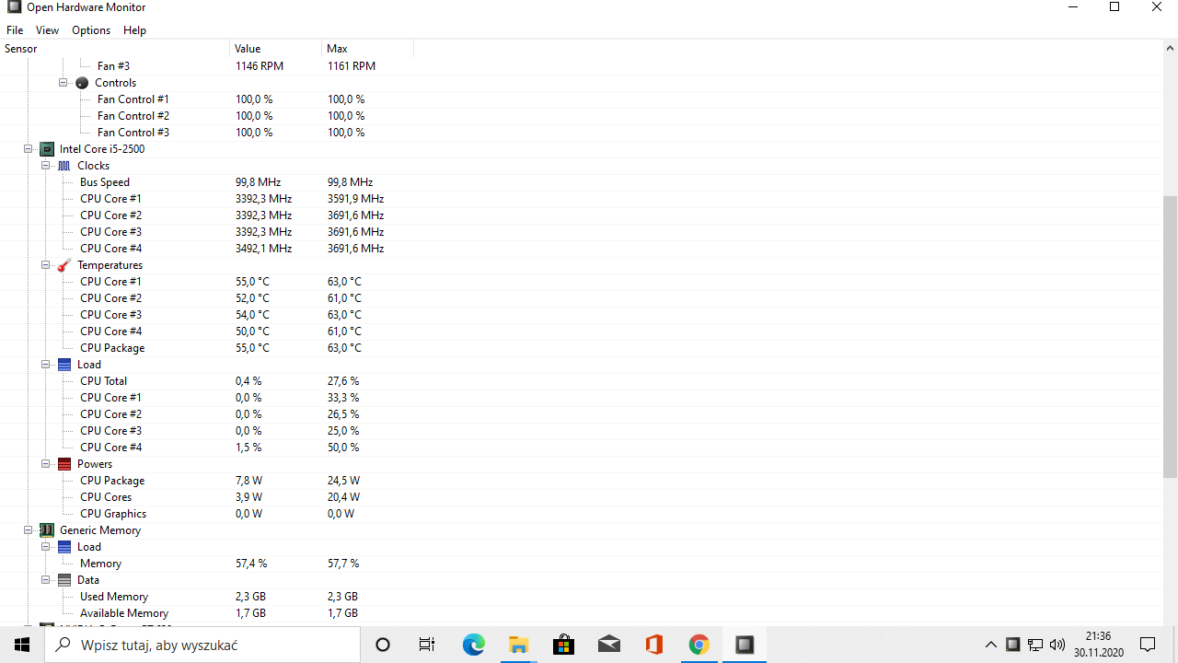
Task: Open Google Chrome from the taskbar
Action: pos(699,645)
